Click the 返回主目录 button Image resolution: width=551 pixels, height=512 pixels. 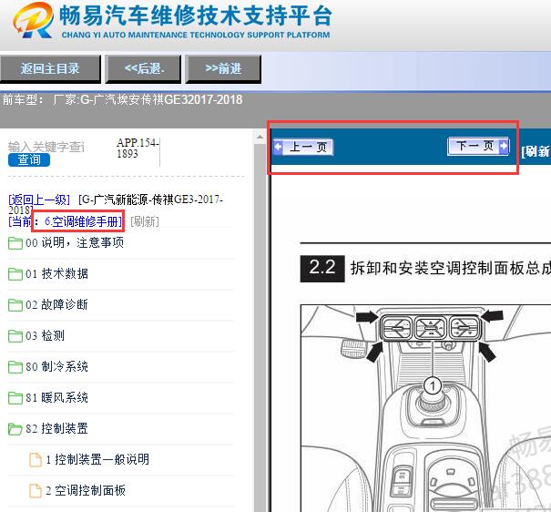click(50, 68)
